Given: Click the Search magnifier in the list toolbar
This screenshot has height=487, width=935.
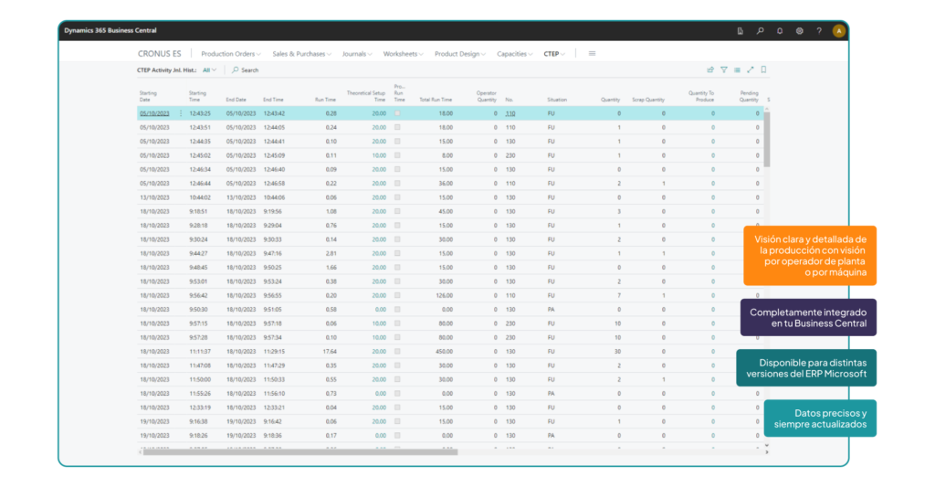Looking at the screenshot, I should coord(236,69).
